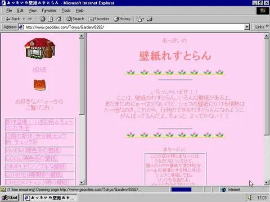Print the page with the Print icon
This screenshot has height=202, width=270.
150,19
